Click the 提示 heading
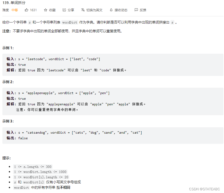The height and width of the screenshot is (193, 224). [6, 158]
